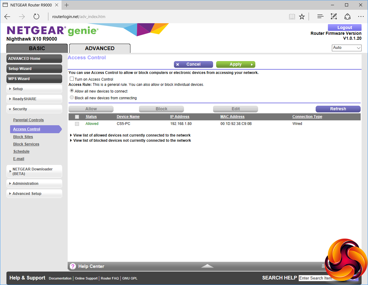The height and width of the screenshot is (285, 368).
Task: Expand the ReadySHARE menu section
Action: (34, 99)
